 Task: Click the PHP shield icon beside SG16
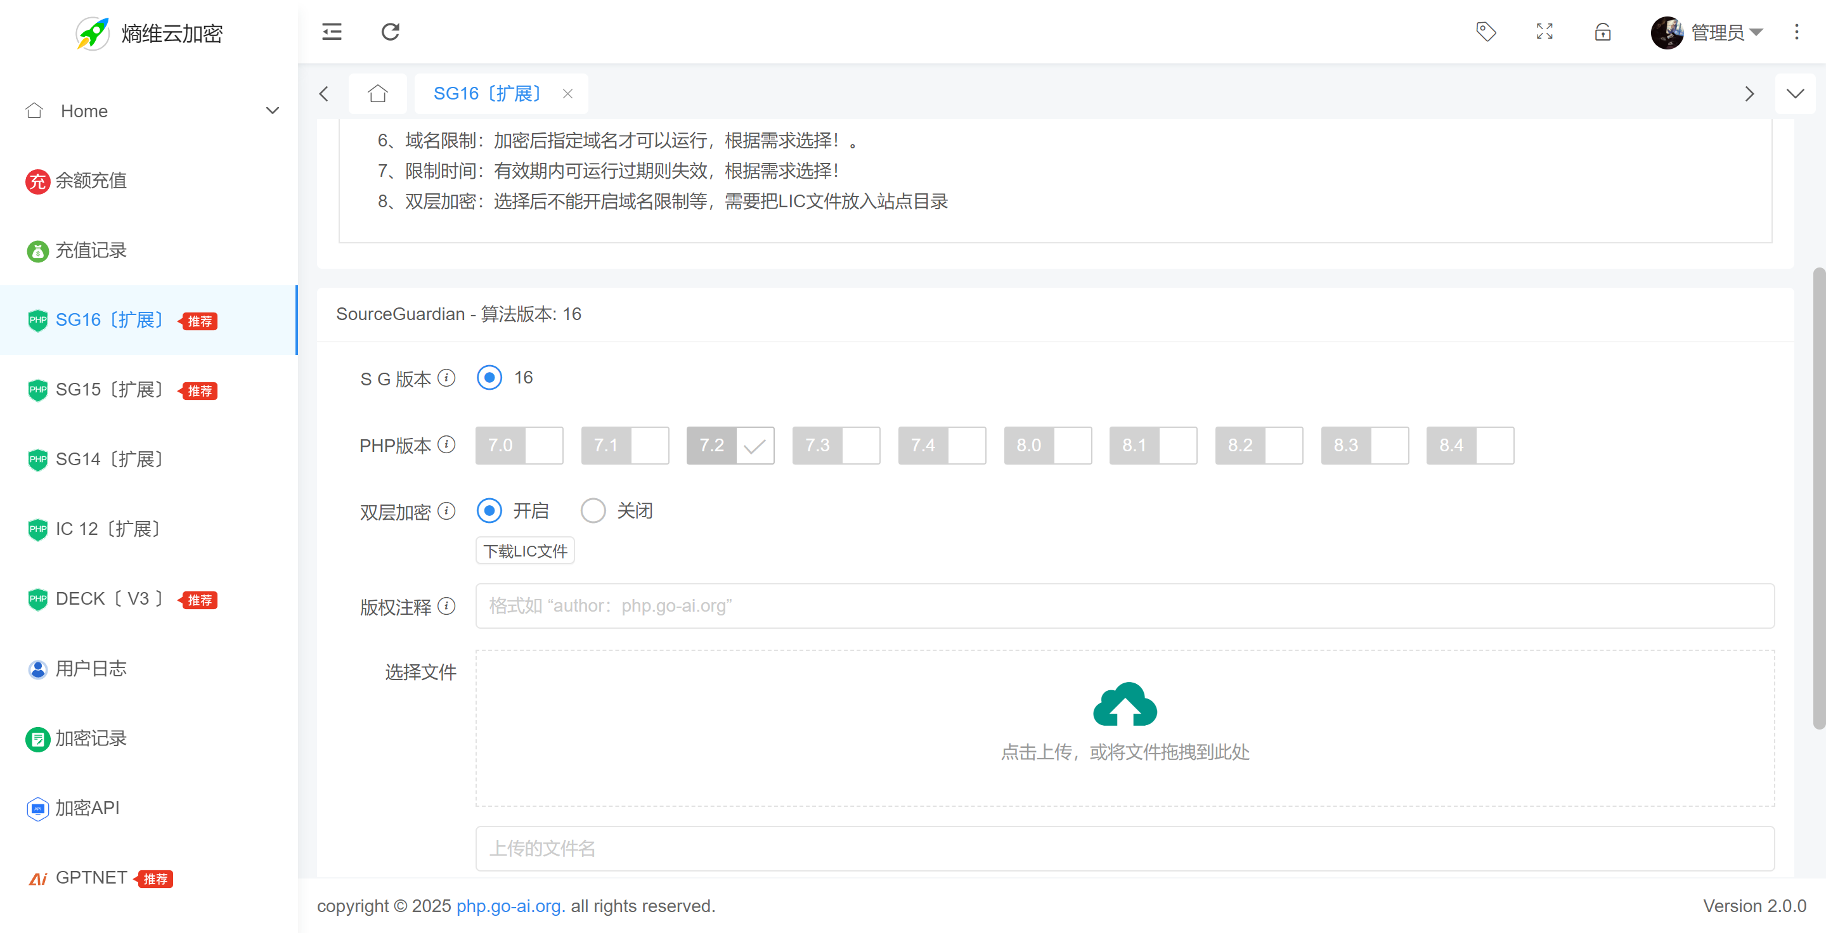[x=37, y=320]
